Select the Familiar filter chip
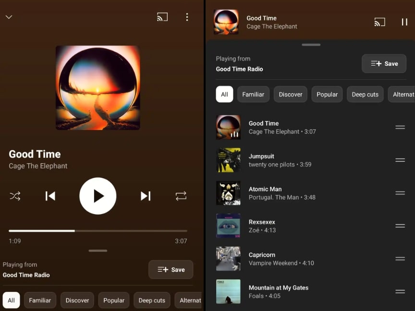The width and height of the screenshot is (415, 311). click(x=253, y=94)
